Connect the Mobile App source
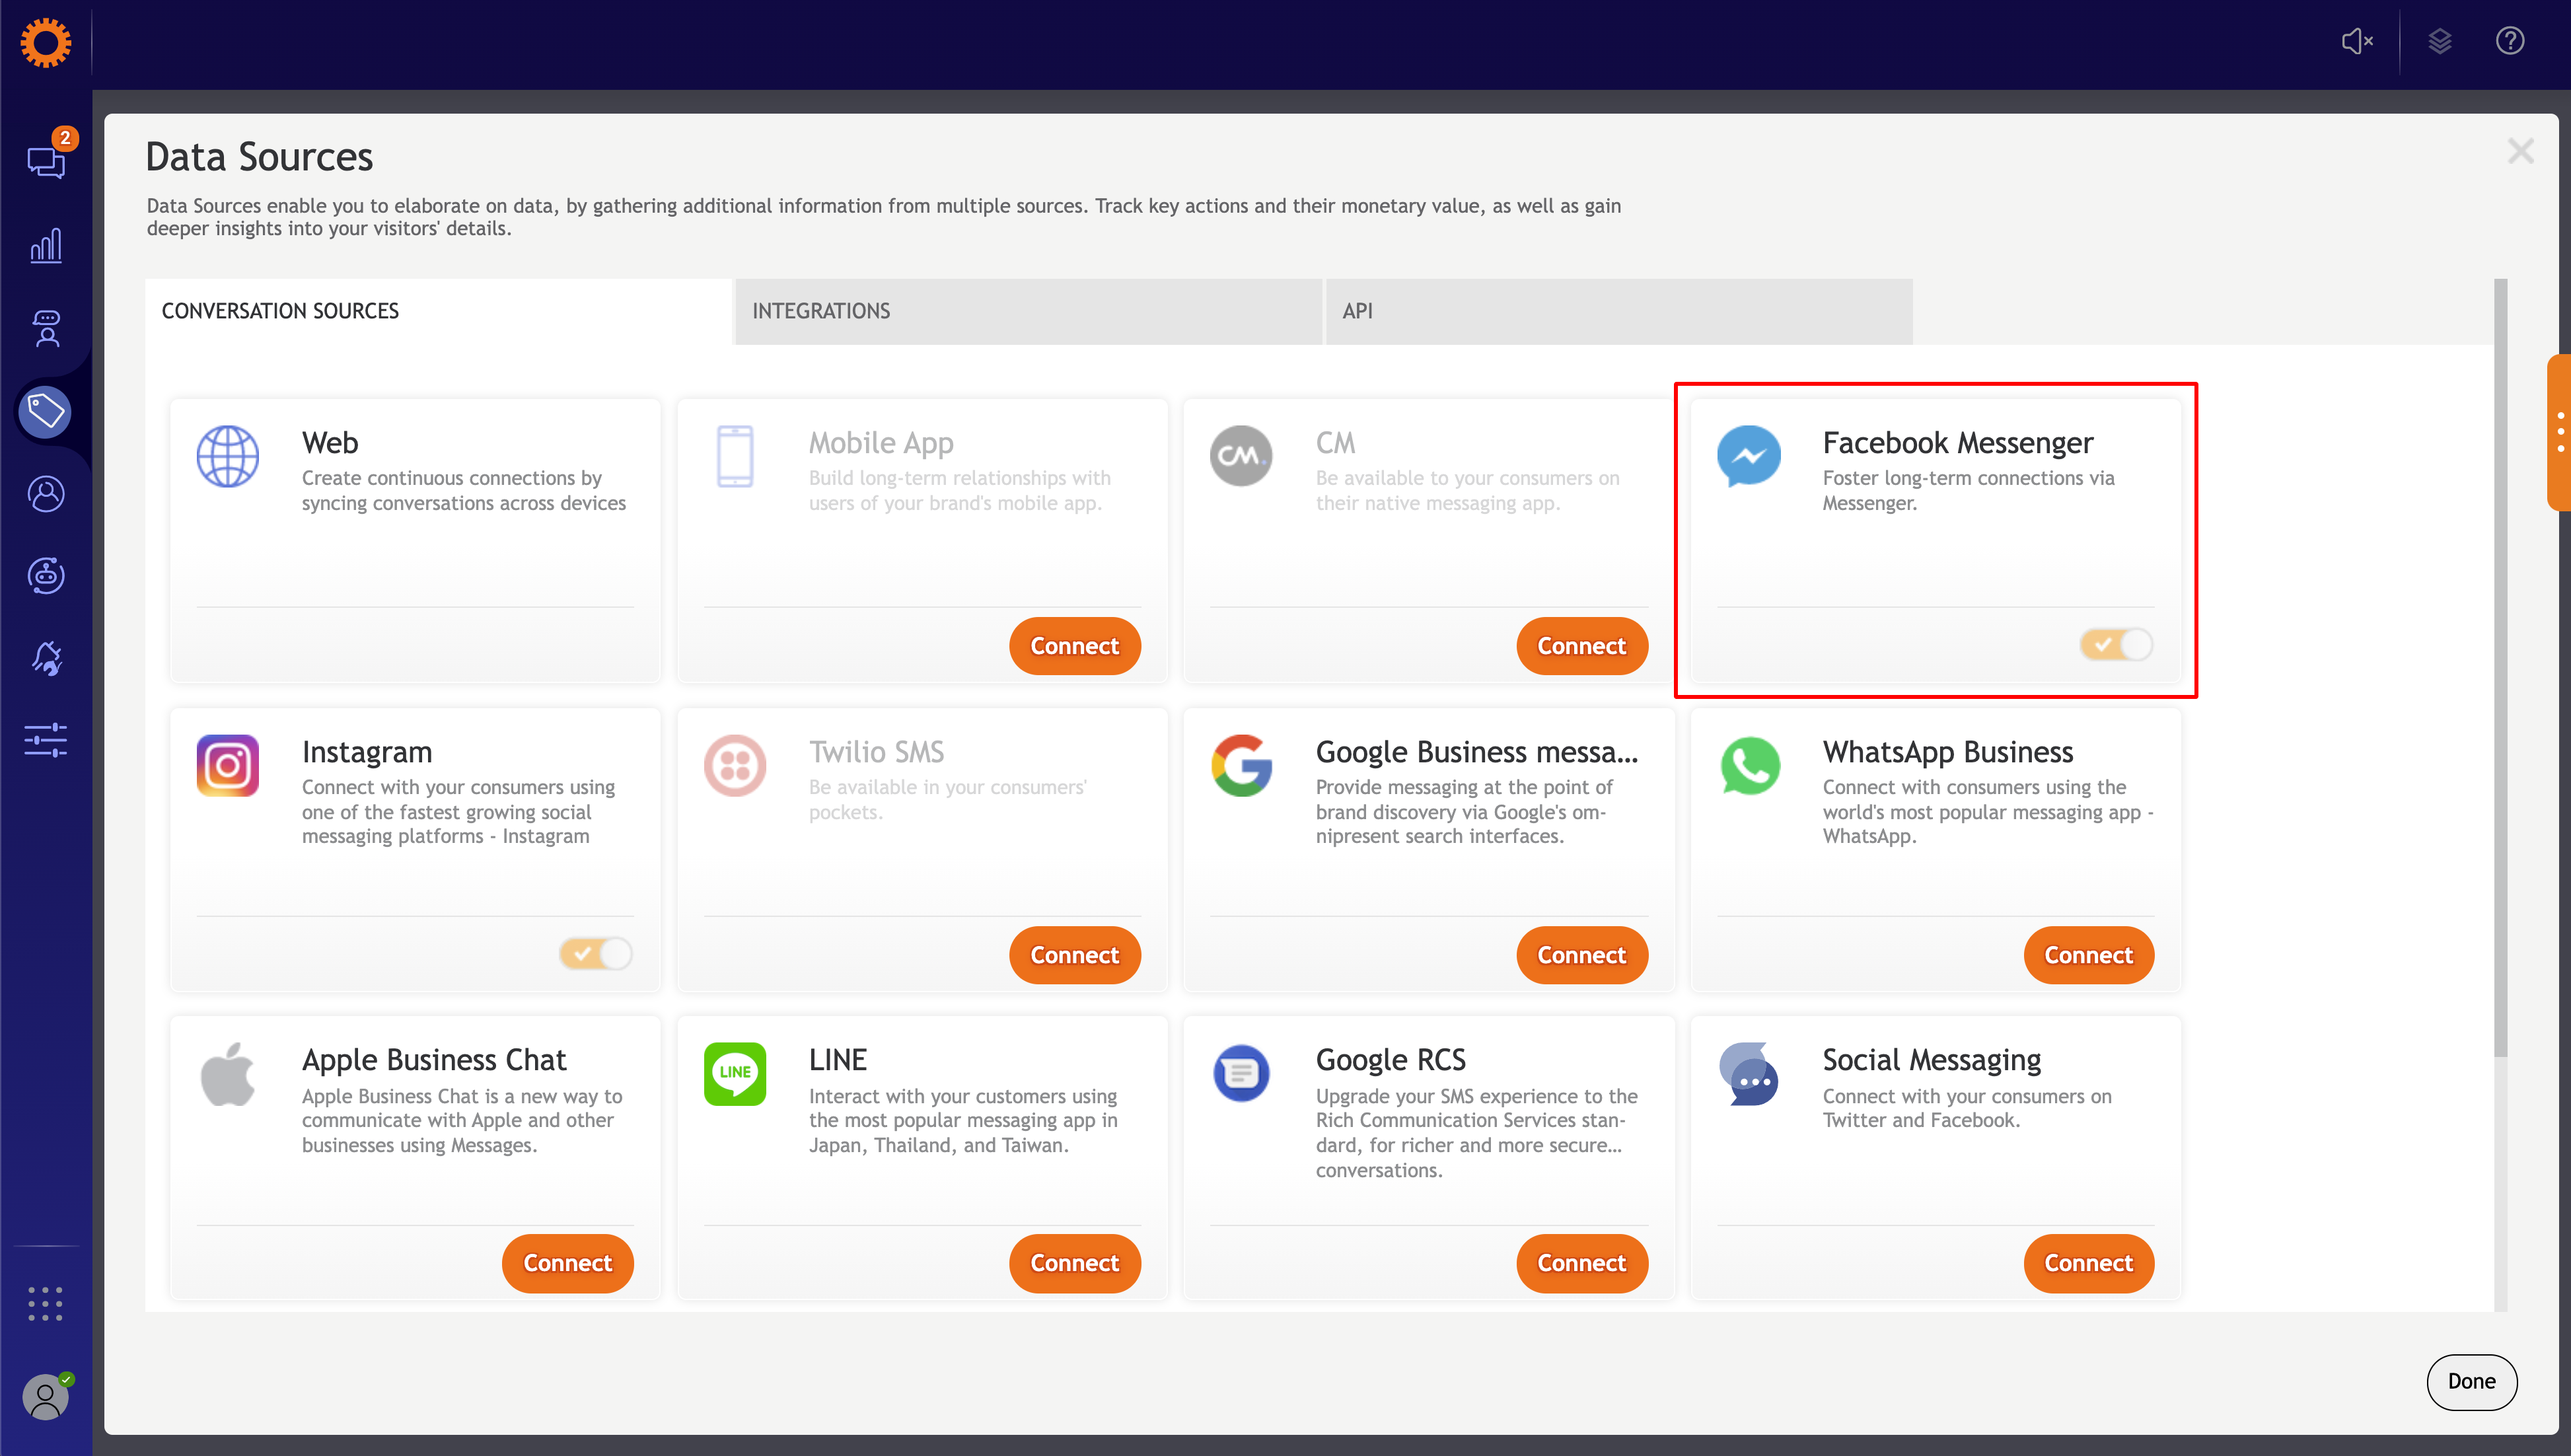The image size is (2571, 1456). tap(1075, 646)
